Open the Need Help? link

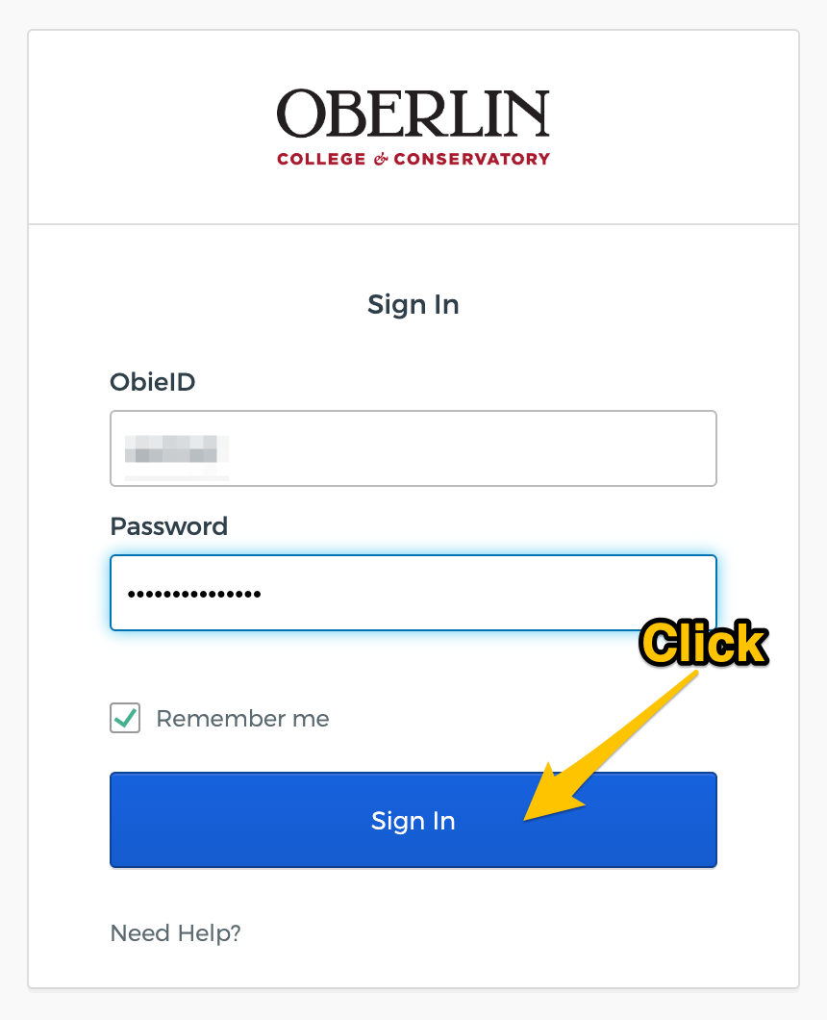pos(176,932)
